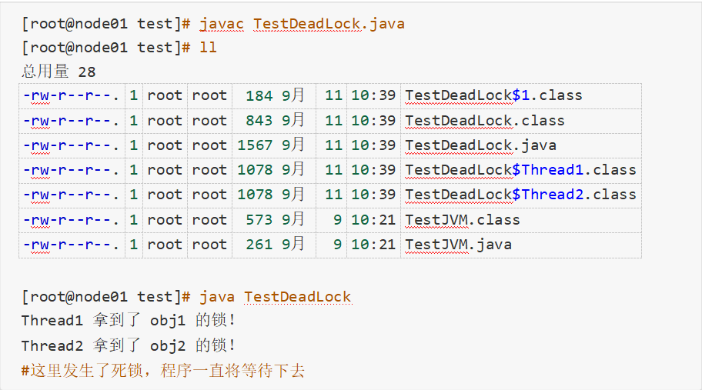The height and width of the screenshot is (390, 702).
Task: Click 'TestDeadLock' in the java run command
Action: tap(297, 296)
